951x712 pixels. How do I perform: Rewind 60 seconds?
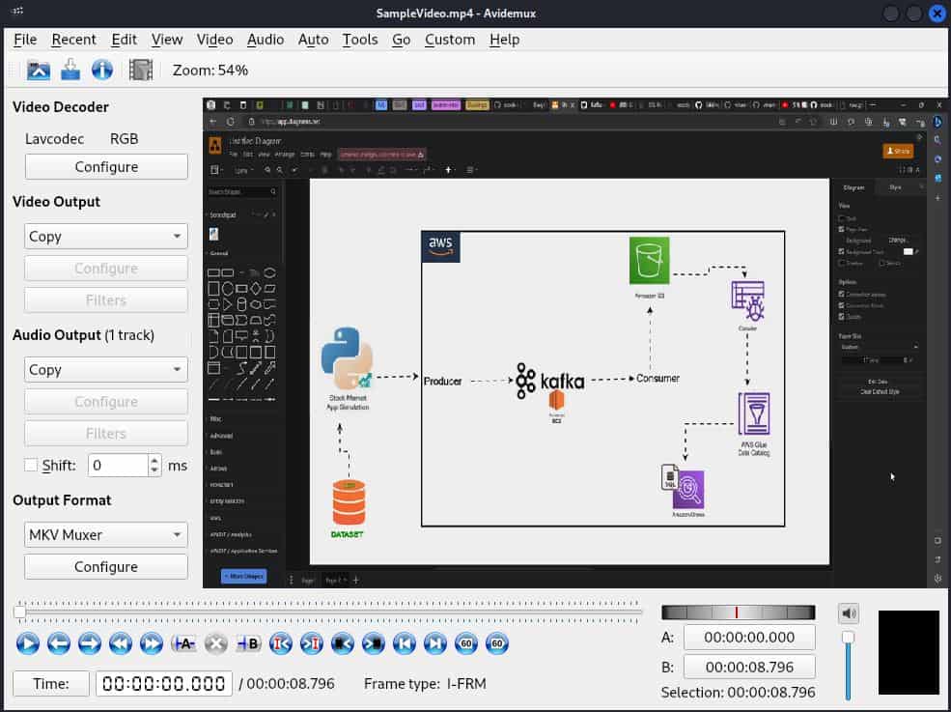pyautogui.click(x=466, y=643)
